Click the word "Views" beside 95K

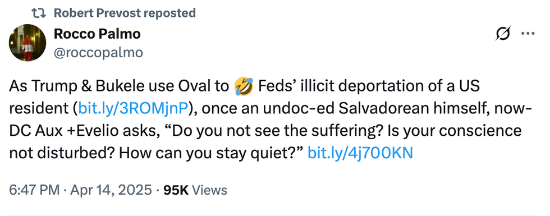tap(210, 190)
